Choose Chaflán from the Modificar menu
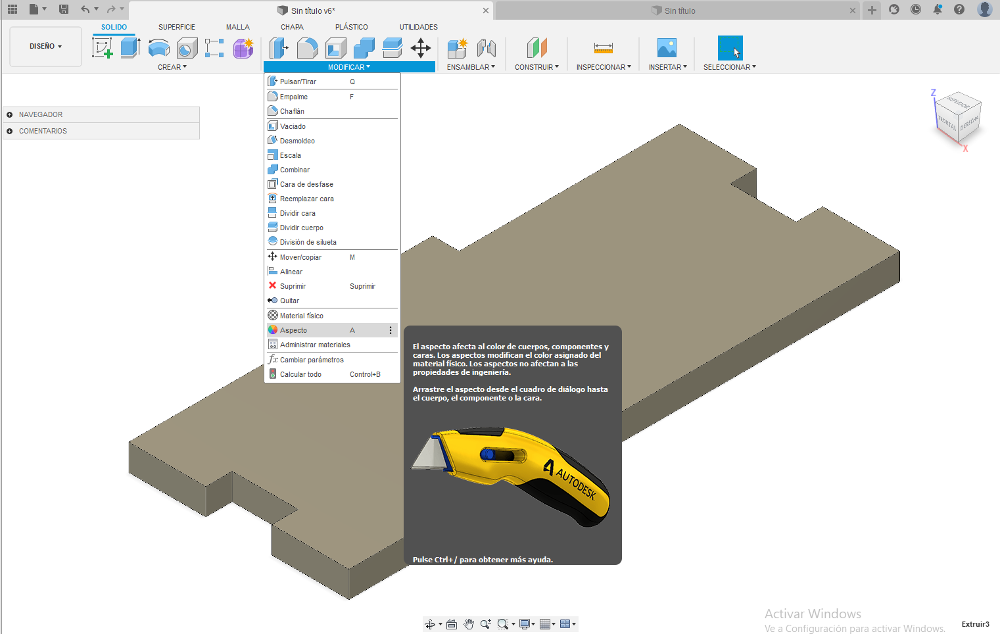1000x634 pixels. tap(332, 111)
